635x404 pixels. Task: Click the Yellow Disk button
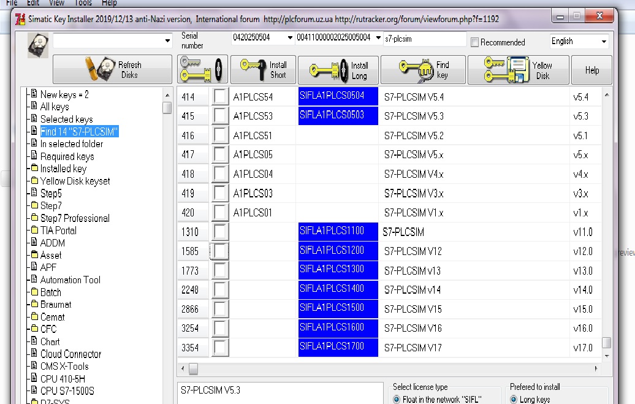click(x=519, y=70)
